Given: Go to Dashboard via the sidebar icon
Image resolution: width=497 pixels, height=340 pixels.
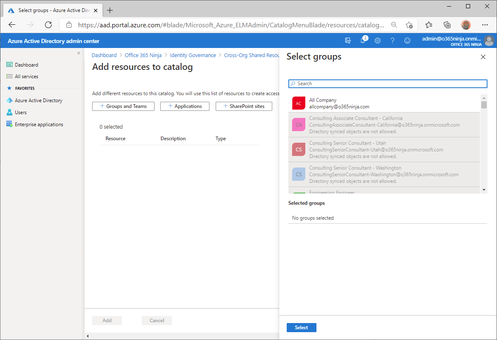Looking at the screenshot, I should click(26, 65).
